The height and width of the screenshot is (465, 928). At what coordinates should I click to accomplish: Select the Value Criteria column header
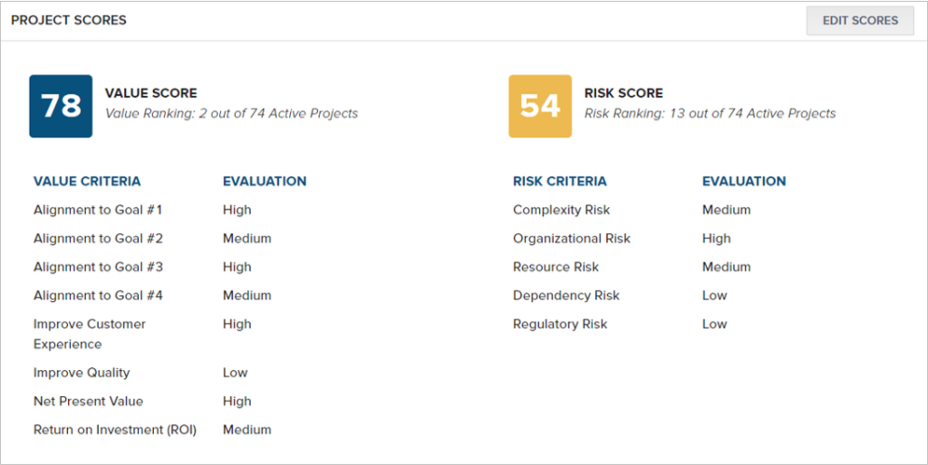pyautogui.click(x=87, y=182)
